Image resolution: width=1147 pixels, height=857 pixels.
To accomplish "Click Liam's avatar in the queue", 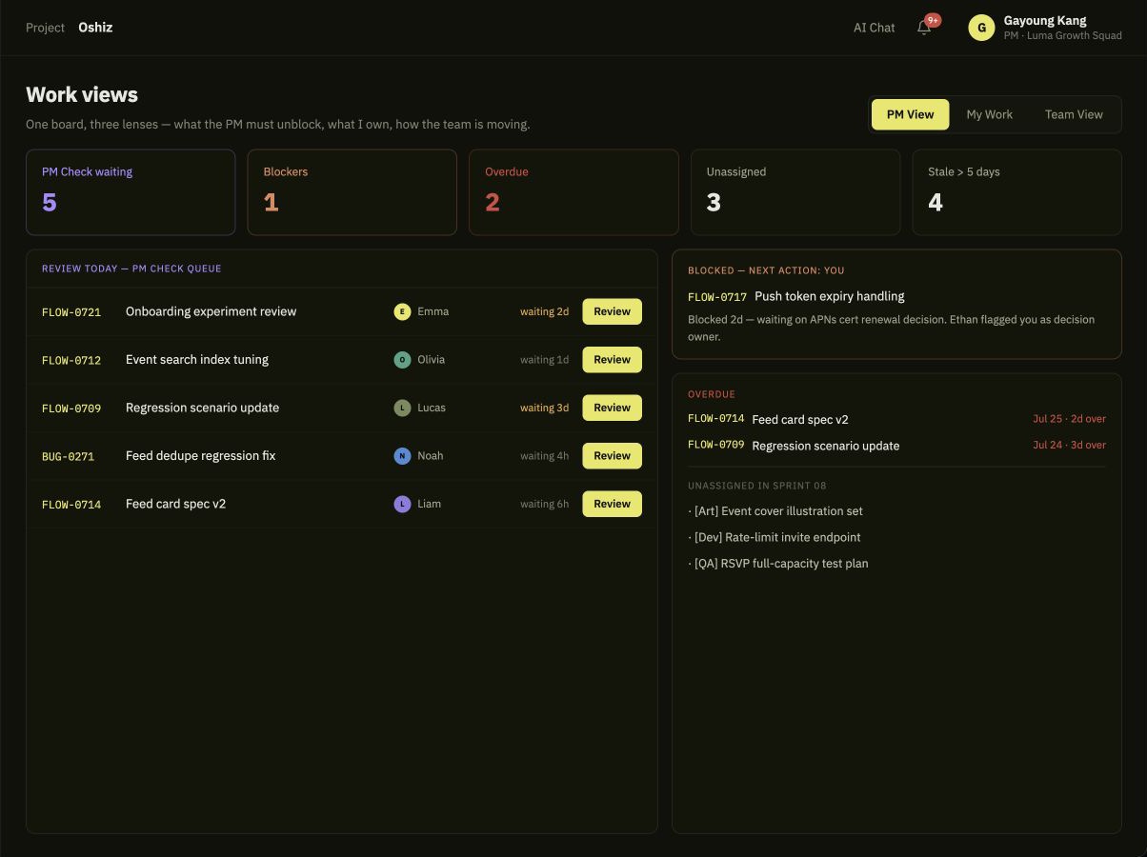I will (402, 504).
